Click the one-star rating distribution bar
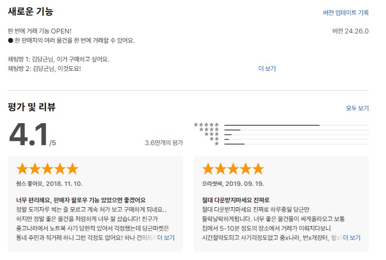386x260 pixels. tap(296, 144)
